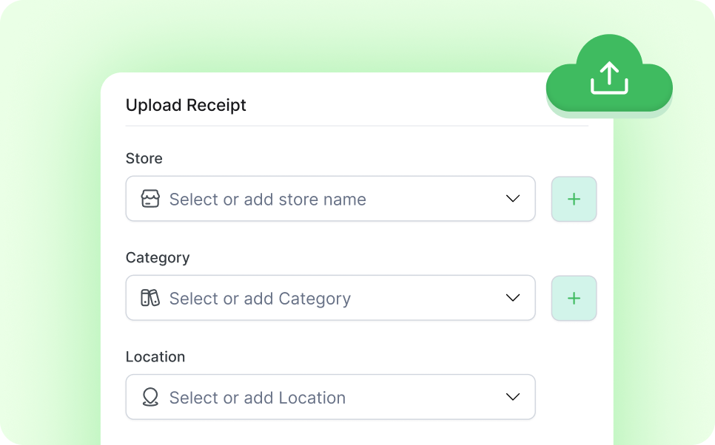Click the chevron icon on the Store field

coord(512,199)
